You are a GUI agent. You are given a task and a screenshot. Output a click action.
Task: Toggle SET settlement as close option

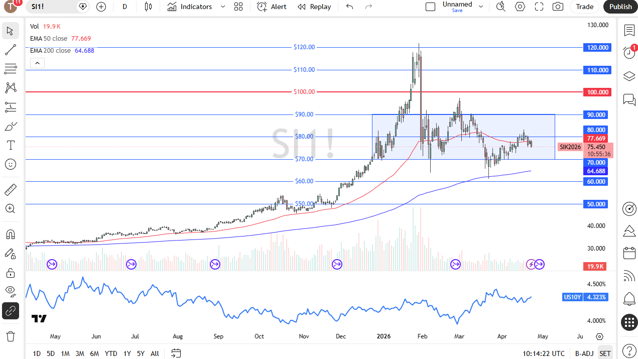point(605,353)
